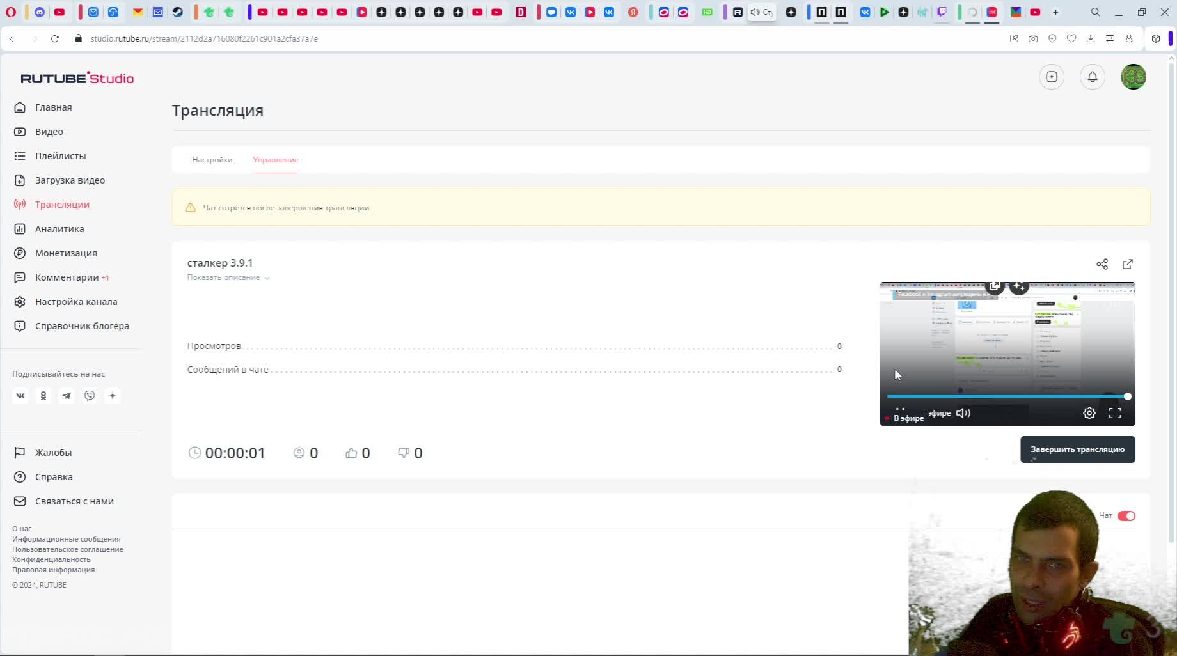The image size is (1177, 656).
Task: Click the RUTUBE Studio logo
Action: click(x=77, y=78)
